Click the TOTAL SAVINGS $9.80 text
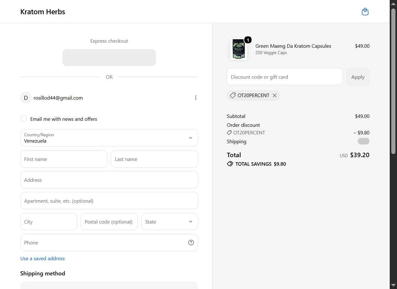 [260, 164]
